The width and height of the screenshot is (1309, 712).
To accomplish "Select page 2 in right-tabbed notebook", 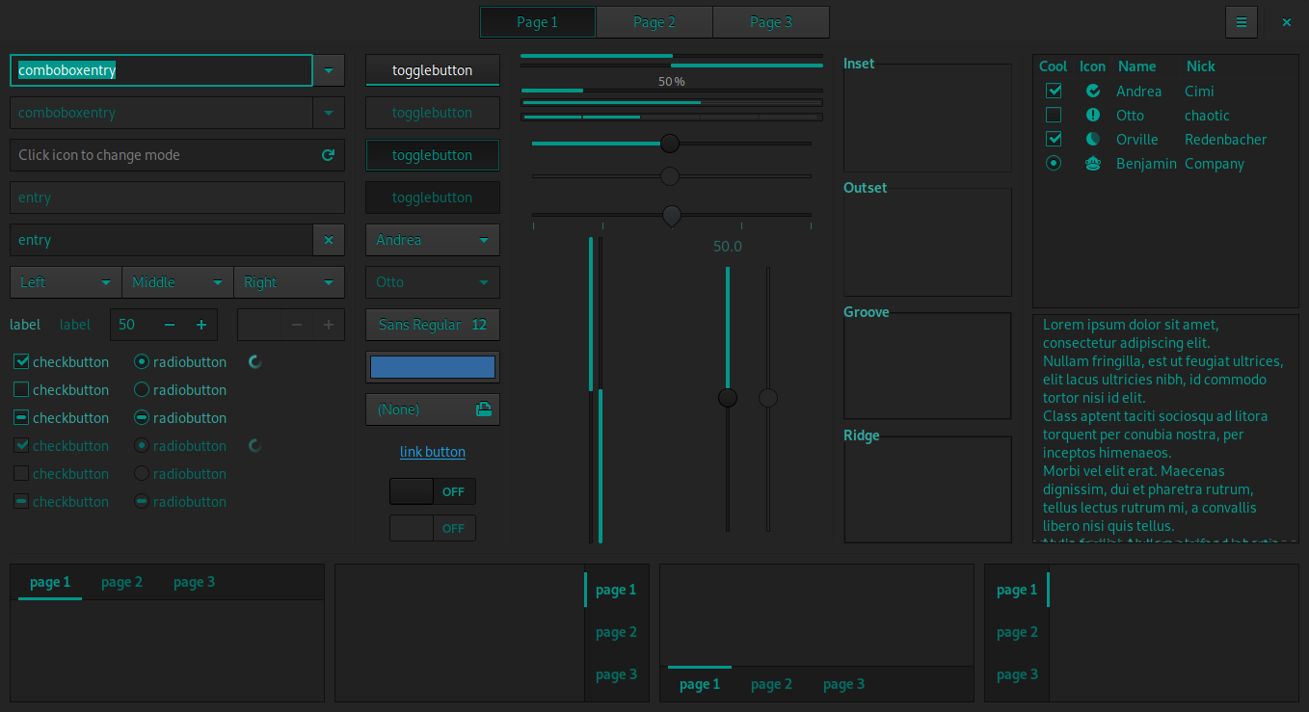I will click(x=617, y=632).
